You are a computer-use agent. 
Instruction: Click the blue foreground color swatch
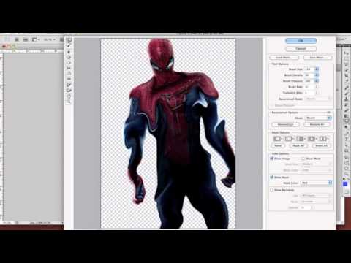pos(345,184)
